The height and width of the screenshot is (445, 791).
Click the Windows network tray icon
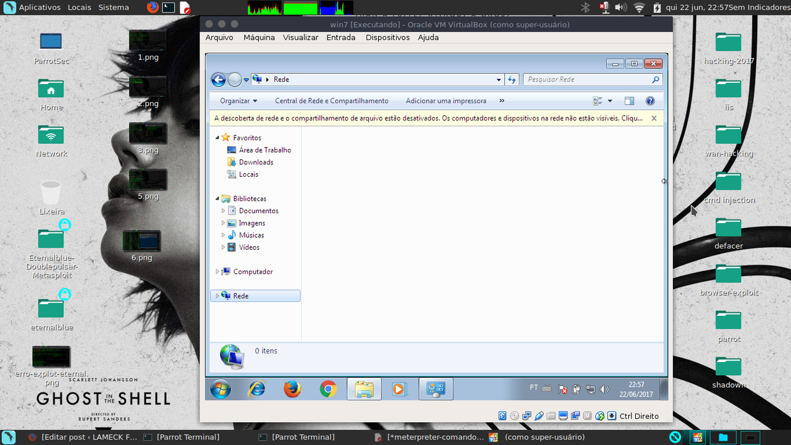[x=590, y=389]
